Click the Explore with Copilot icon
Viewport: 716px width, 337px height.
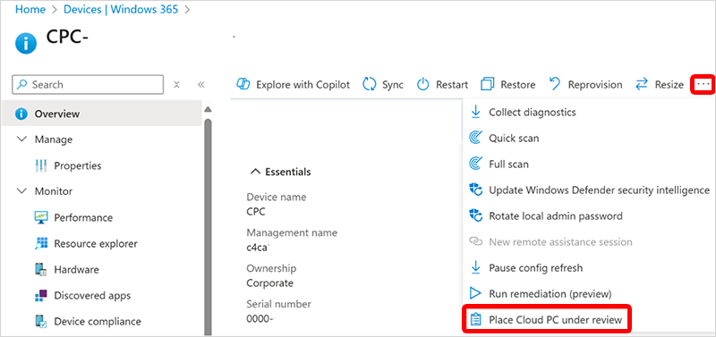pyautogui.click(x=243, y=84)
